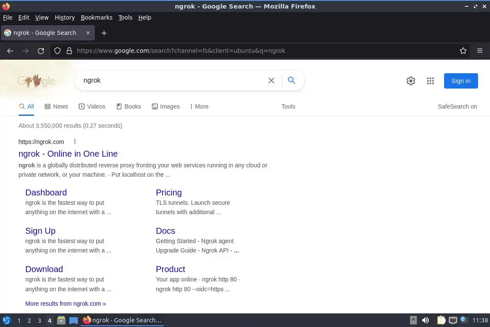Click the magnifier search button
Viewport: 490px width, 327px height.
tap(291, 80)
